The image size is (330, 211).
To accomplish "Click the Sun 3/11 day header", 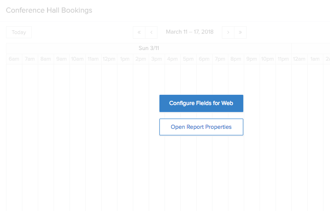I will [149, 48].
